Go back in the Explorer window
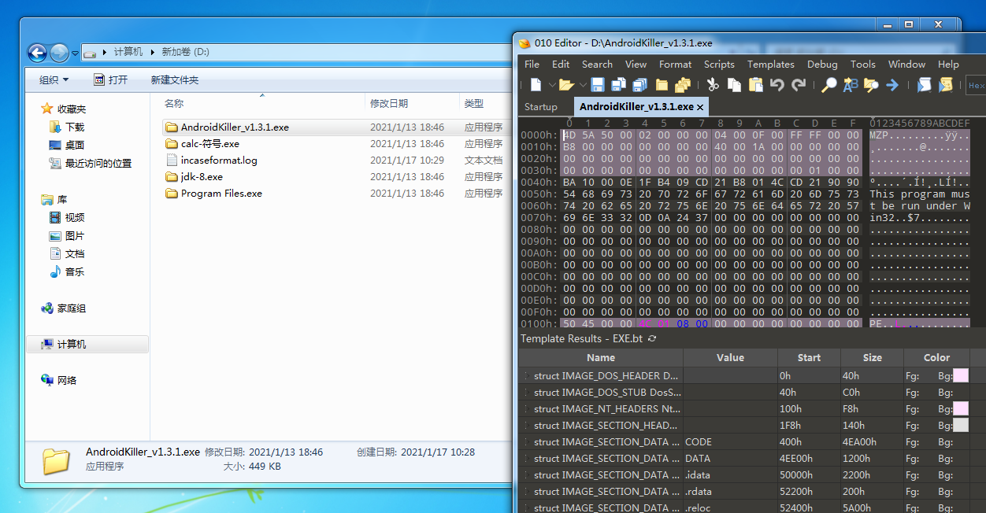The image size is (986, 513). tap(37, 53)
